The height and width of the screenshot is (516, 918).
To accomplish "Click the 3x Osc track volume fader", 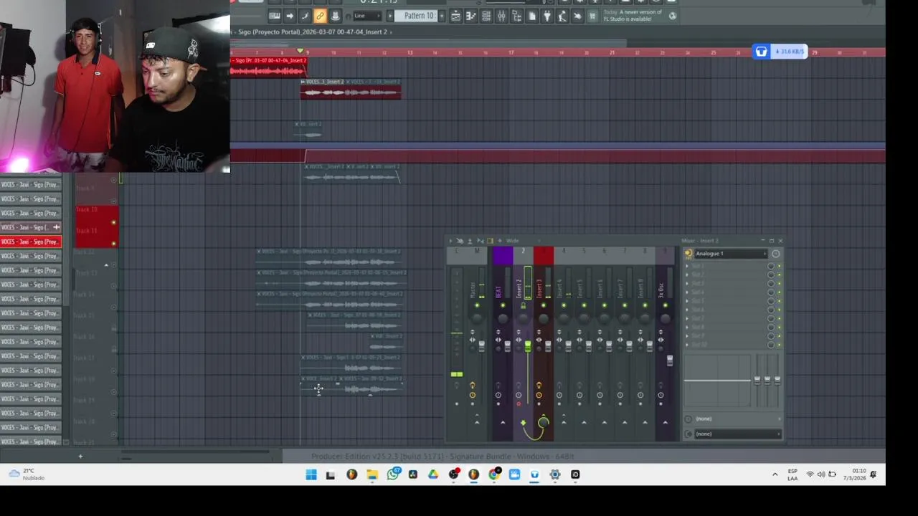I will coord(670,360).
